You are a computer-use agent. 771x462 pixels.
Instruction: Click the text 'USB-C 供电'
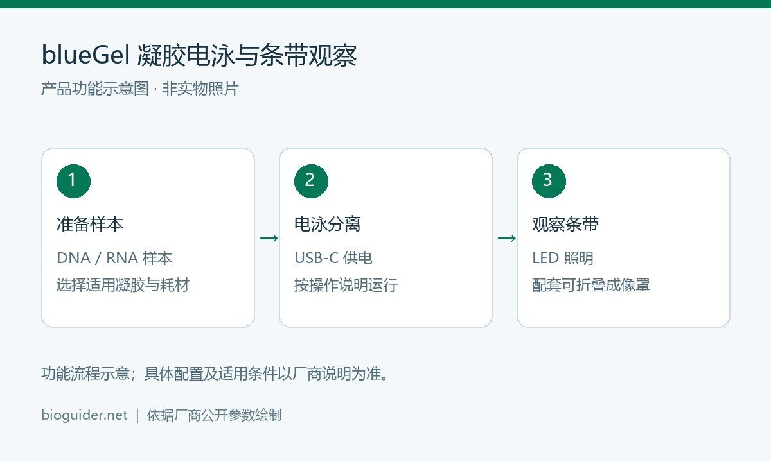point(333,259)
